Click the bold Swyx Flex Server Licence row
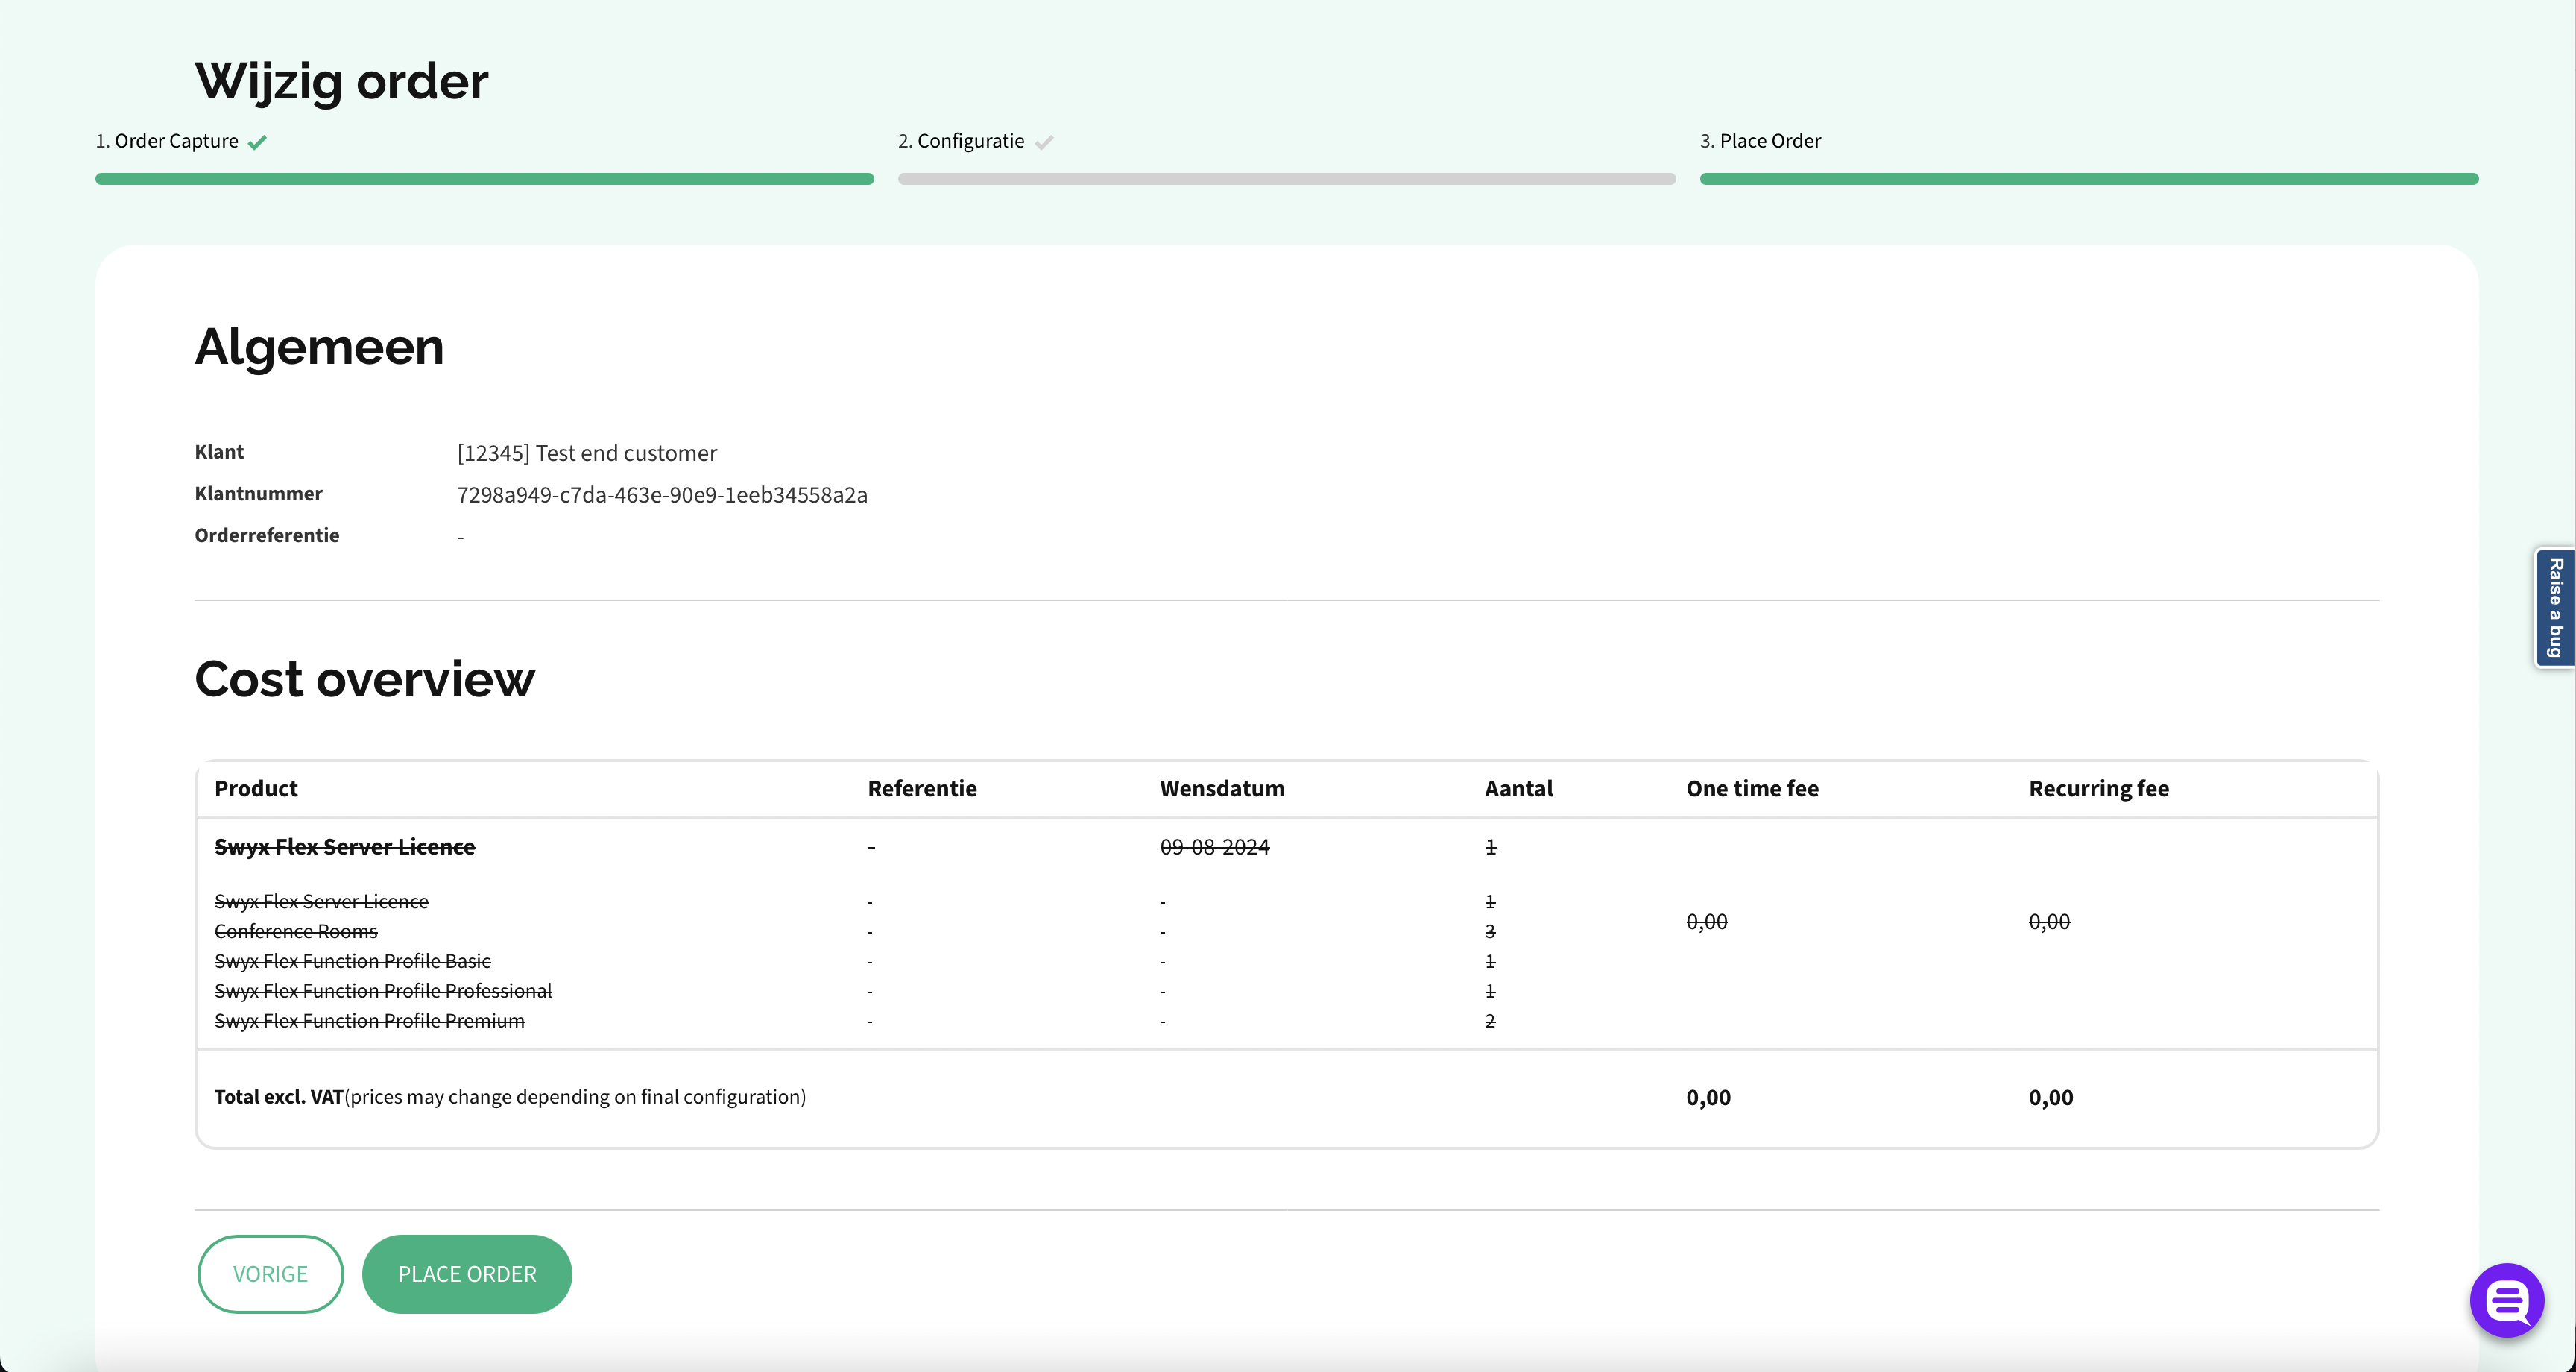This screenshot has height=1372, width=2576. tap(344, 846)
